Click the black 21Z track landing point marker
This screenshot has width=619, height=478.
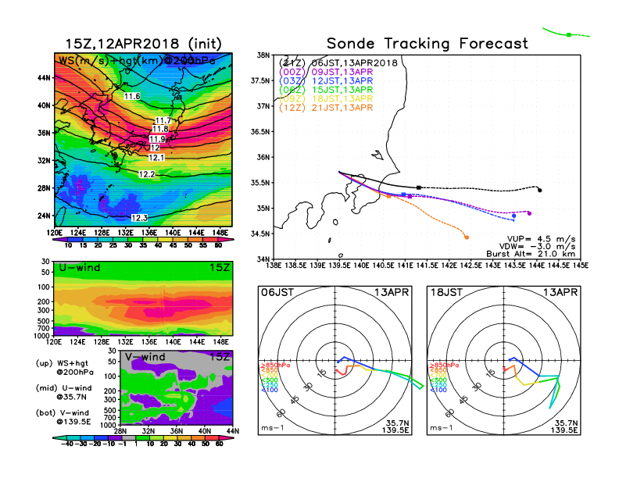540,191
